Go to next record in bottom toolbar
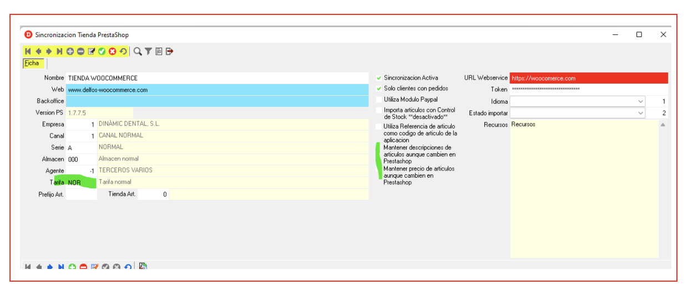The image size is (688, 290). tap(50, 266)
